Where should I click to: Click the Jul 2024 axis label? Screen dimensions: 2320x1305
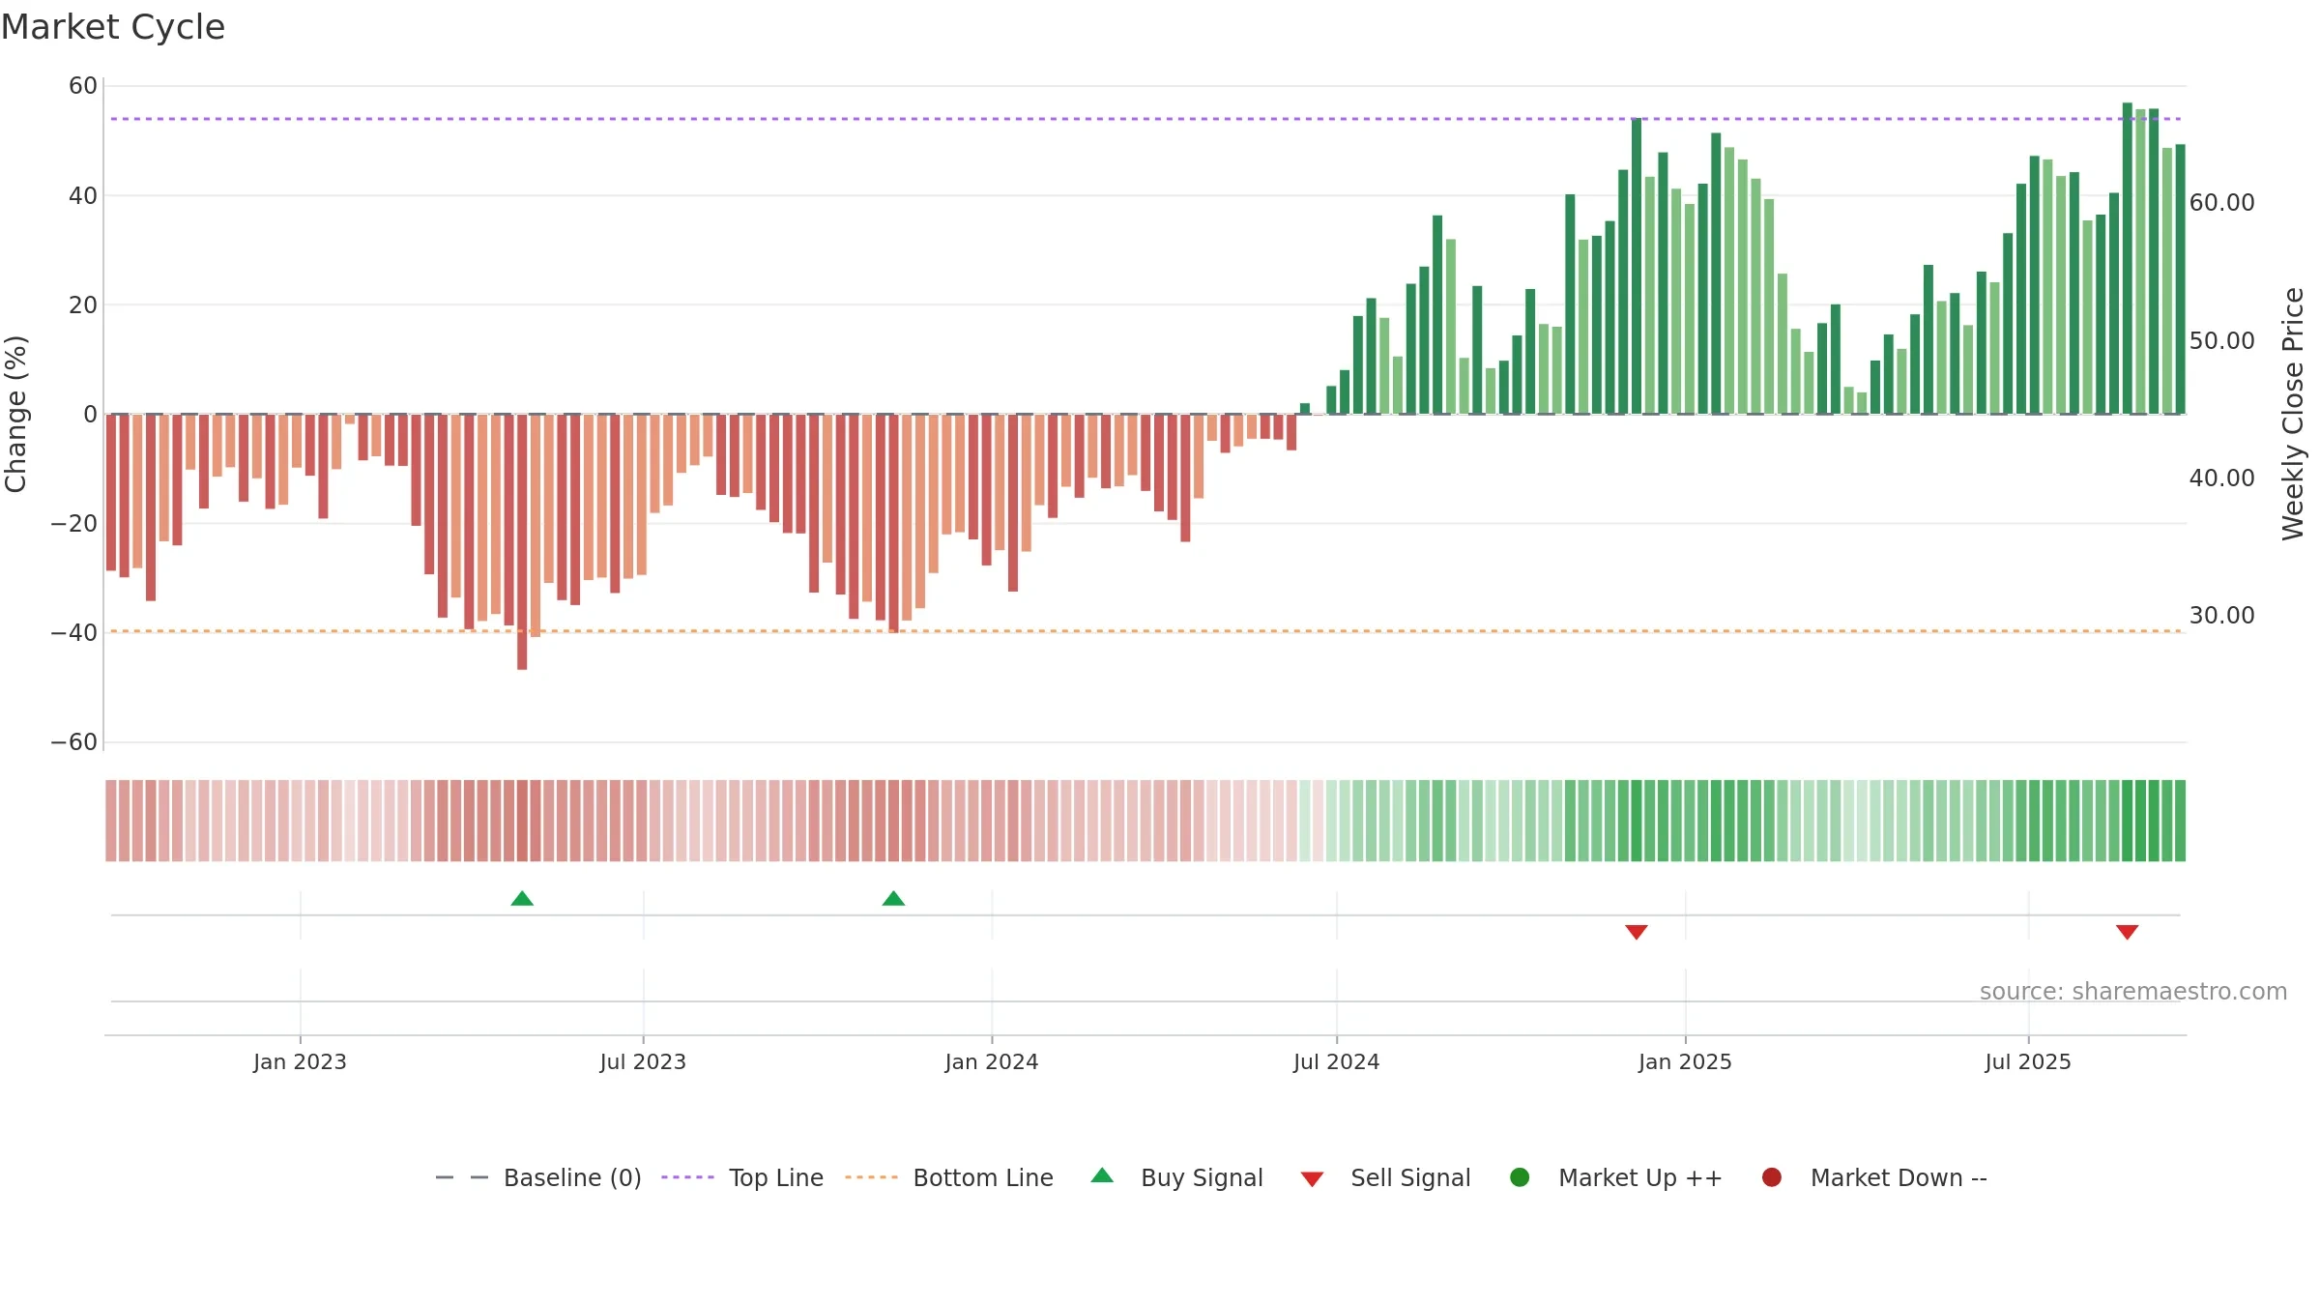pyautogui.click(x=1337, y=1062)
